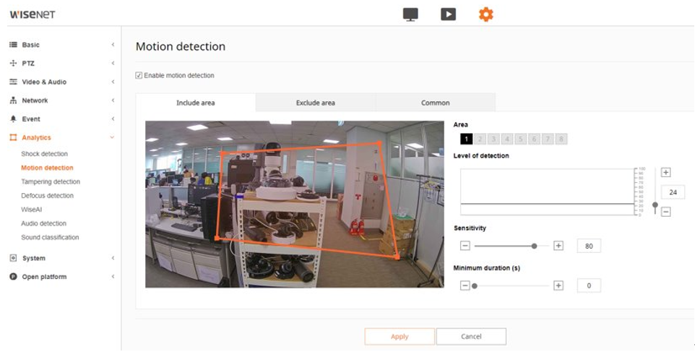This screenshot has height=352, width=695.
Task: Click the Cancel button
Action: [x=471, y=336]
